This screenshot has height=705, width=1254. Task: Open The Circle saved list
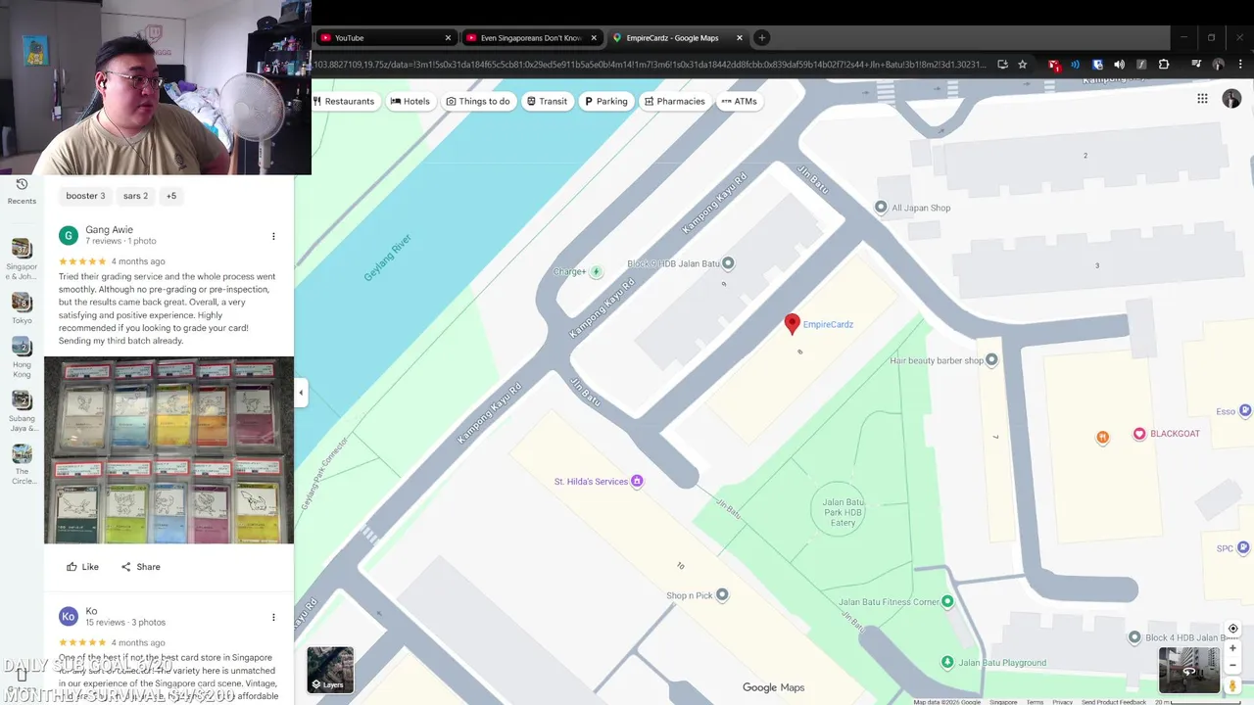22,454
